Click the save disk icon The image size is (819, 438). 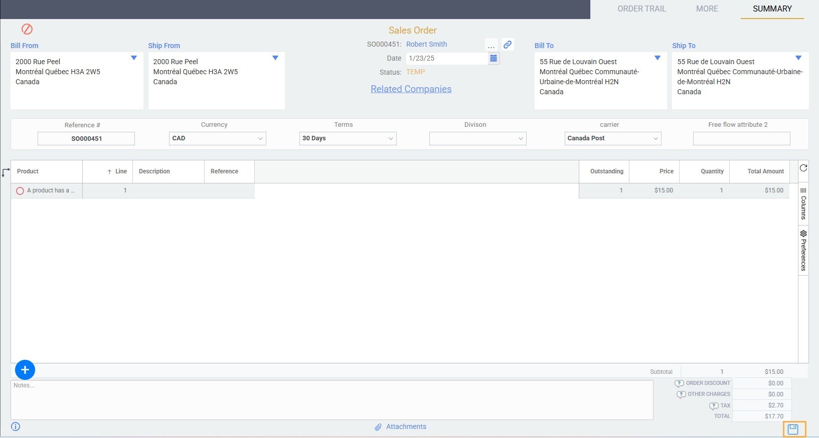pyautogui.click(x=792, y=429)
